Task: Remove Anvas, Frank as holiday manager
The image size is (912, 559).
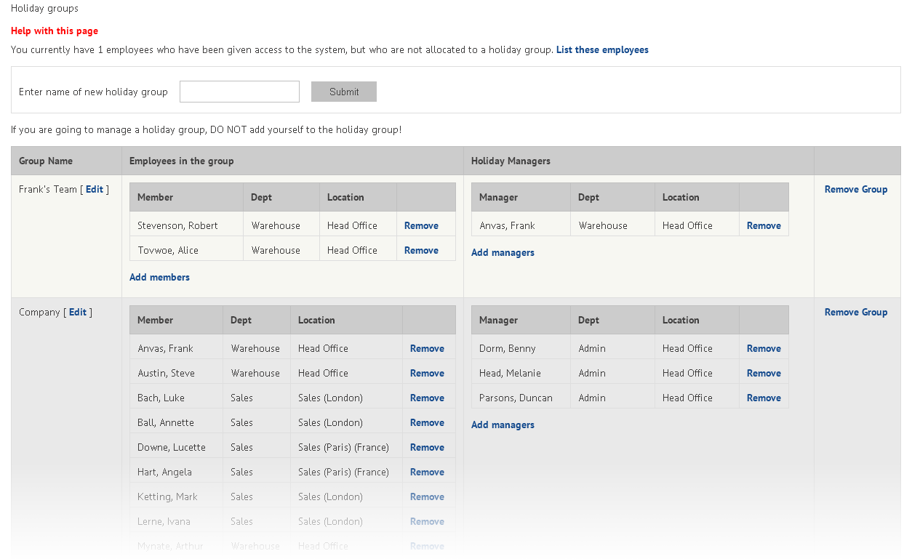Action: (x=764, y=225)
